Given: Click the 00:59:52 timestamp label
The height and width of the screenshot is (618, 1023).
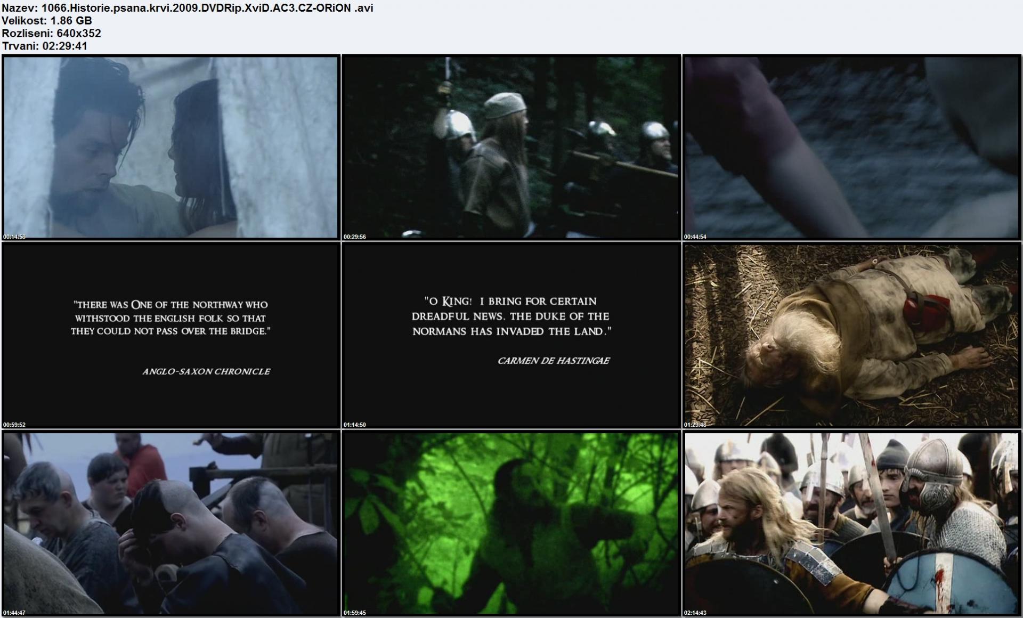Looking at the screenshot, I should coord(14,425).
